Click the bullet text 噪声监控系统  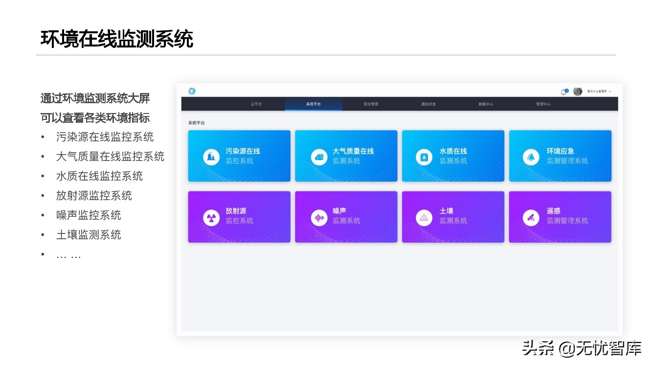tap(89, 215)
